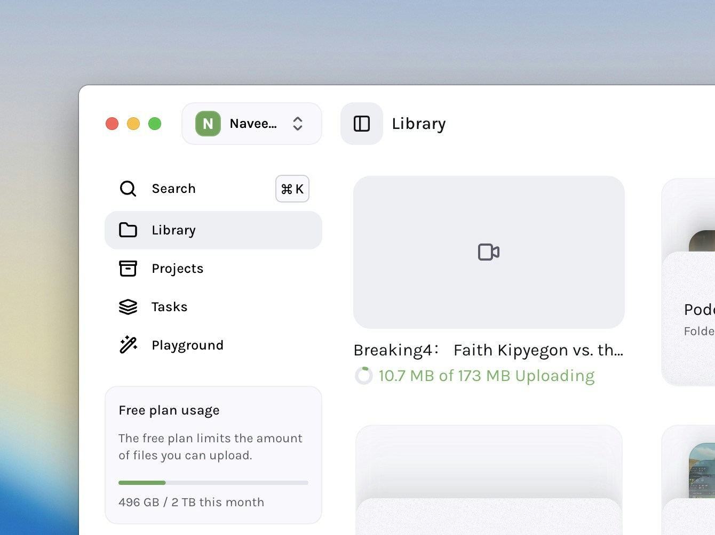Image resolution: width=715 pixels, height=535 pixels.
Task: Select the Projects archive box icon
Action: [x=128, y=269]
